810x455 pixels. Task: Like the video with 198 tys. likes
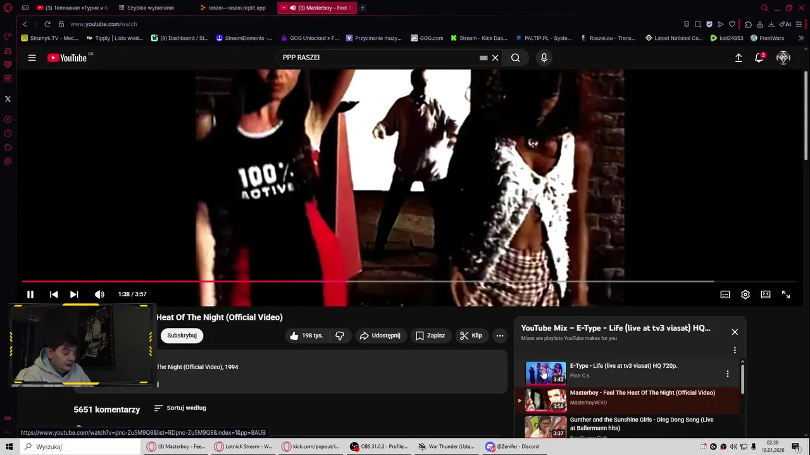[x=306, y=336]
